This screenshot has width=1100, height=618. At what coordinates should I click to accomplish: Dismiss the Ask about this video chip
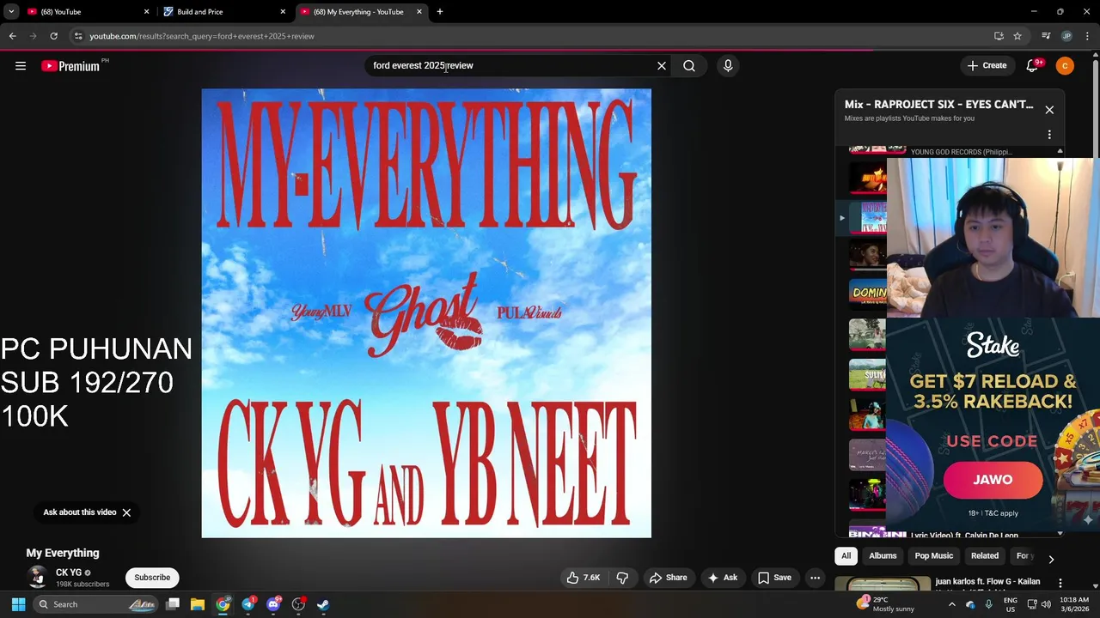point(126,512)
